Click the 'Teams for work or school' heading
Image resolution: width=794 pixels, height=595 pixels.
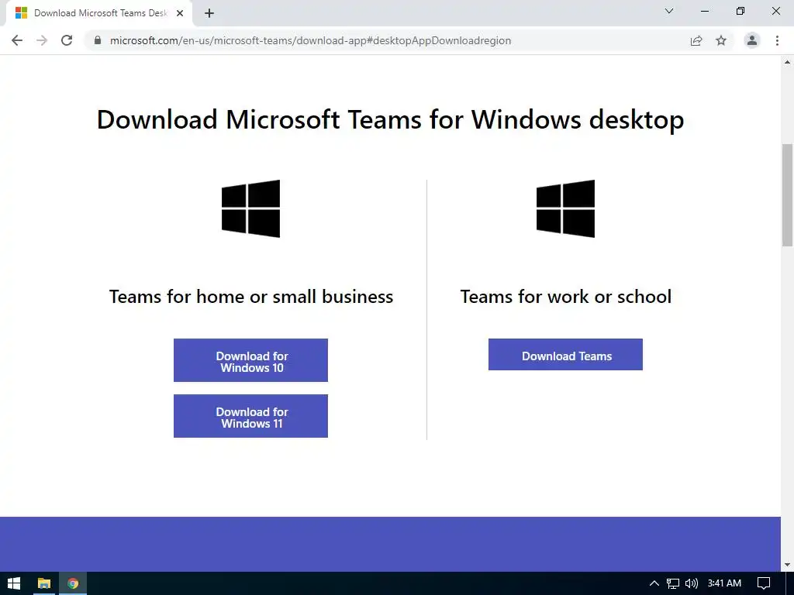click(565, 297)
